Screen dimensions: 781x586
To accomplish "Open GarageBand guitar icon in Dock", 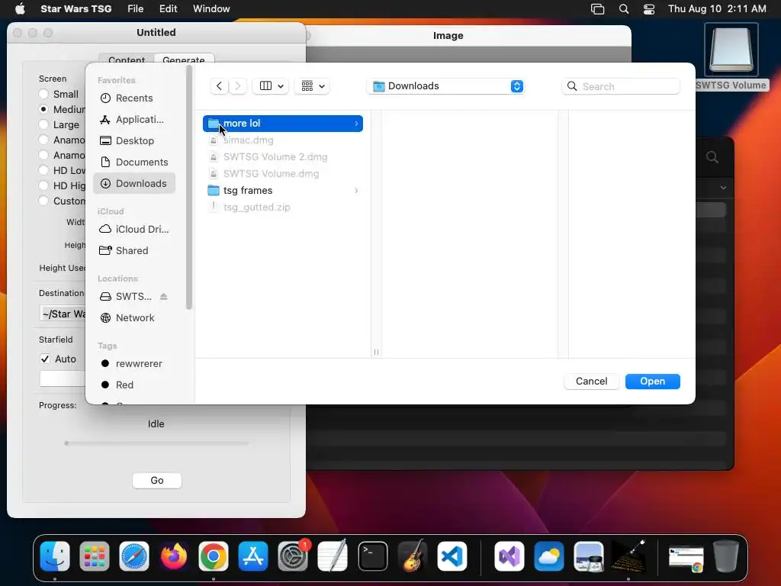I will click(x=413, y=556).
